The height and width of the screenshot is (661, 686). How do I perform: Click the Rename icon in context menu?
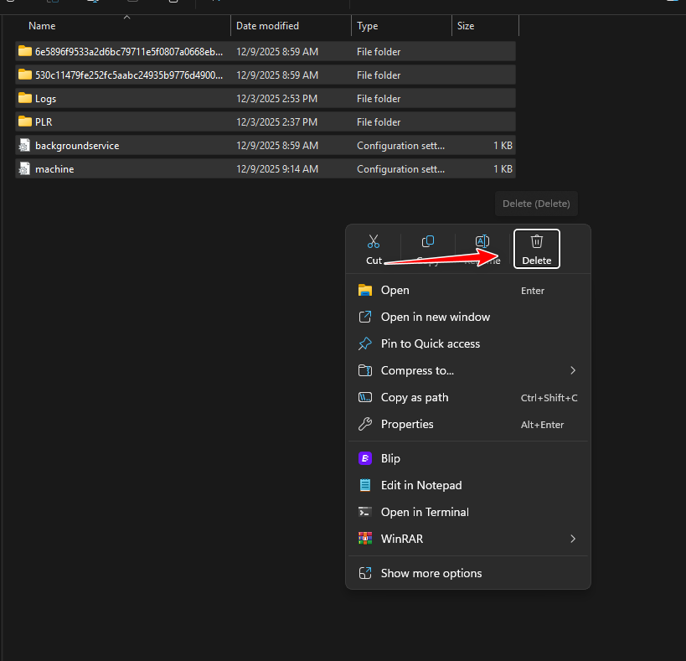pos(482,242)
